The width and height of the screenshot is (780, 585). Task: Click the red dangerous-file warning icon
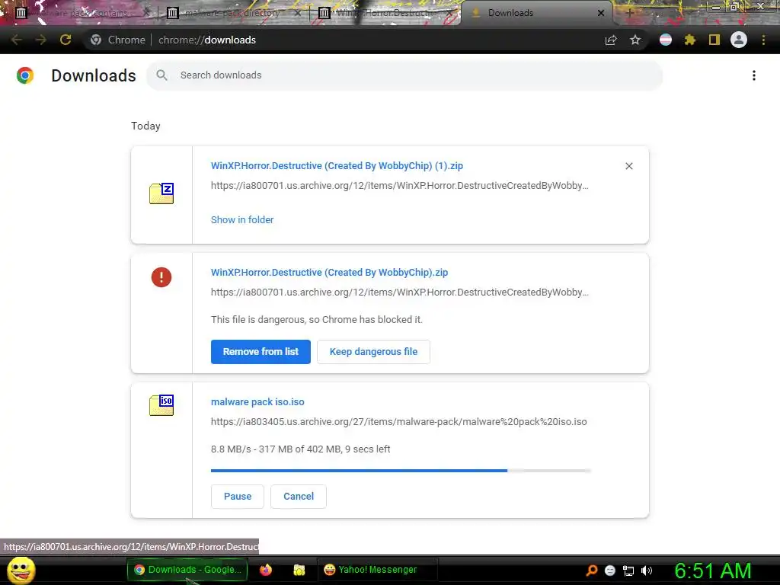(x=161, y=277)
